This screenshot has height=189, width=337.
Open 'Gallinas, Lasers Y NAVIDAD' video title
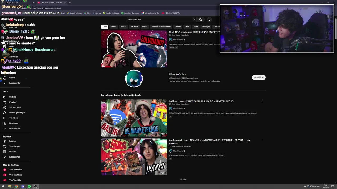201,101
